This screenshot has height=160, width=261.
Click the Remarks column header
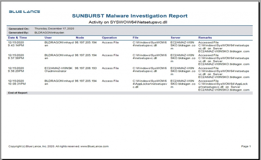tap(205, 38)
